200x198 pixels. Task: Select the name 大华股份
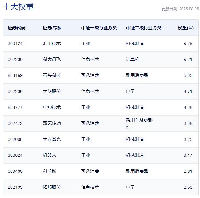pos(52,91)
